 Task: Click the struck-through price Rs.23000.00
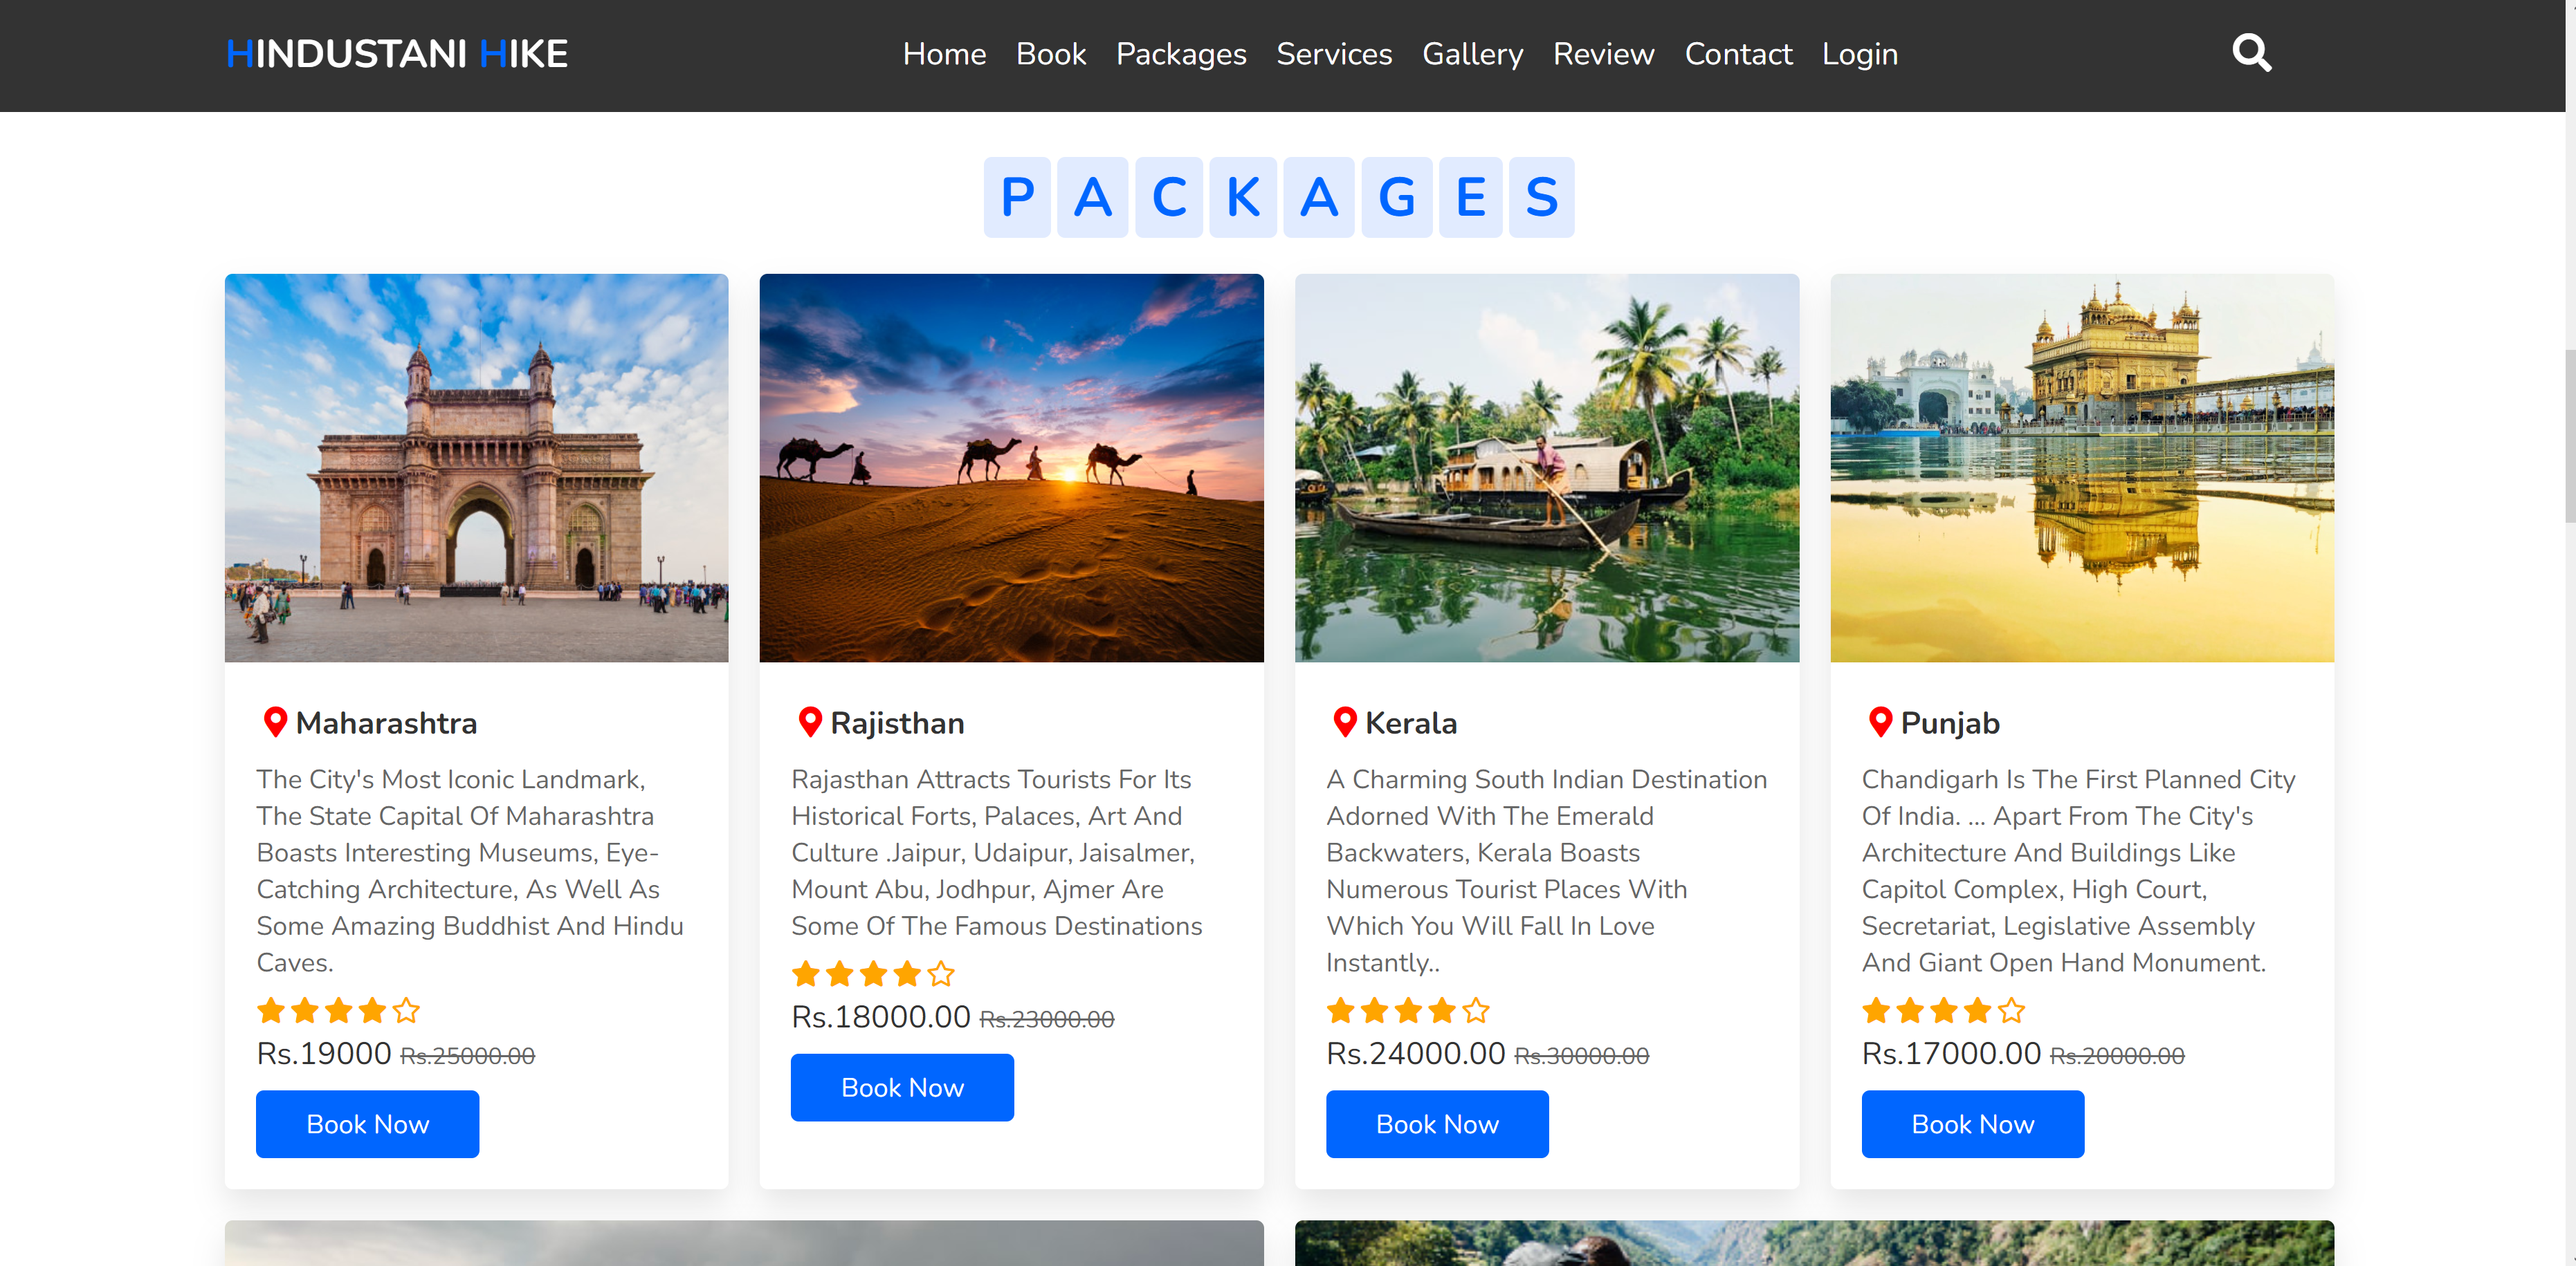tap(1046, 1018)
